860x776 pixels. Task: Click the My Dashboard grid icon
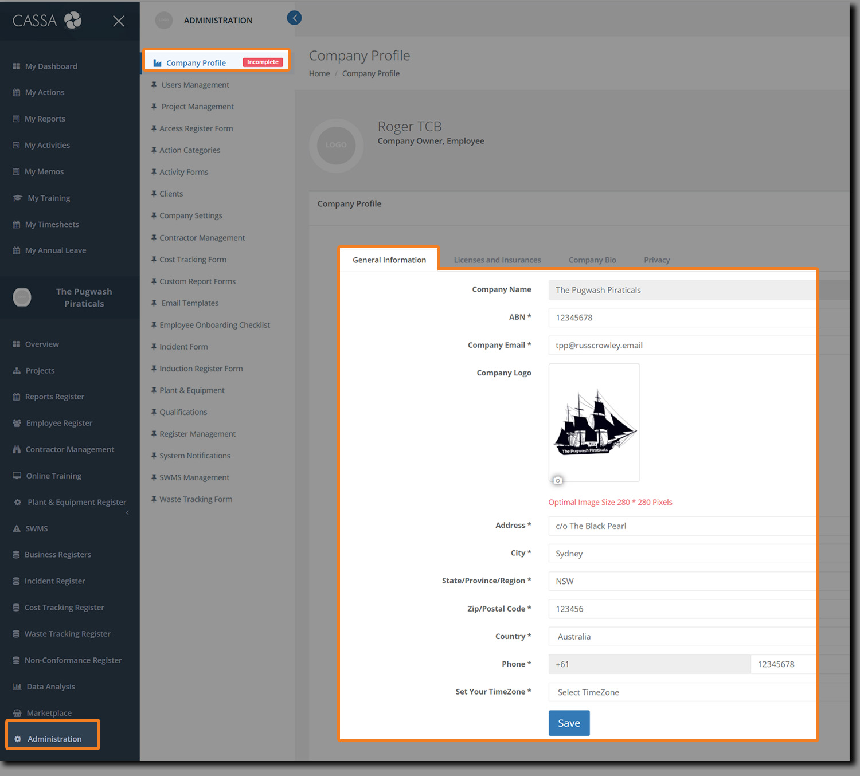(17, 66)
